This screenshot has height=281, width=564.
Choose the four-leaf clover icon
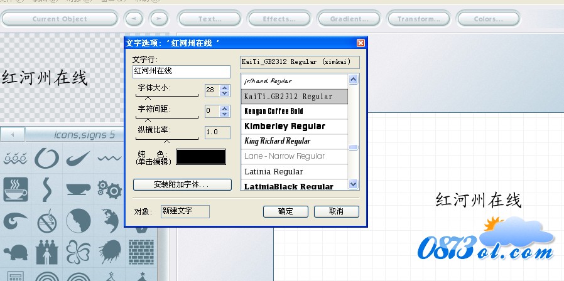pyautogui.click(x=79, y=252)
